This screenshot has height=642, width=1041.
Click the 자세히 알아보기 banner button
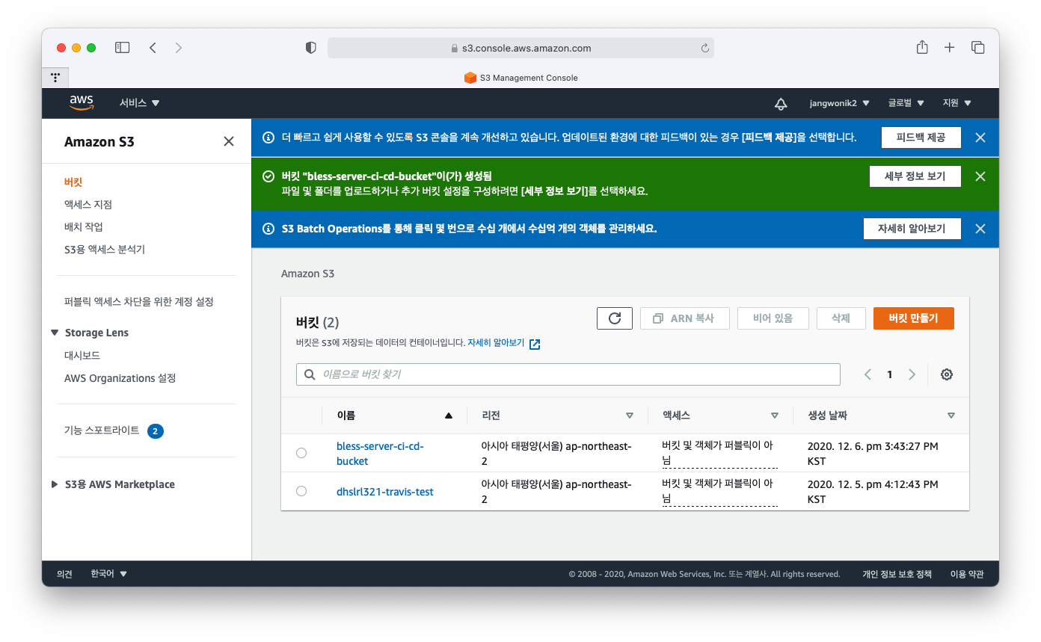912,229
